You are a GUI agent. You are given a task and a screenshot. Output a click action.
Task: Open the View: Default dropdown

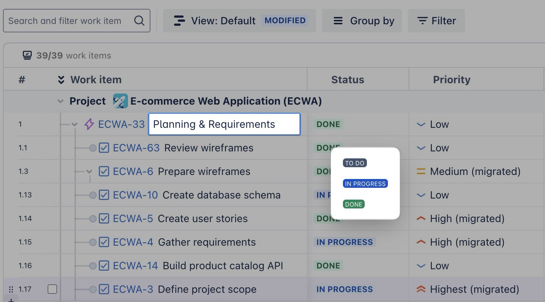point(239,21)
